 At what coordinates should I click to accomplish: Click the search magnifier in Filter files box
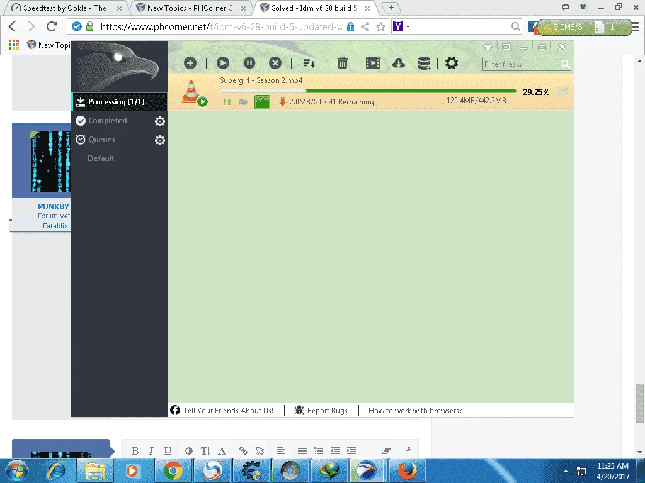click(x=565, y=64)
